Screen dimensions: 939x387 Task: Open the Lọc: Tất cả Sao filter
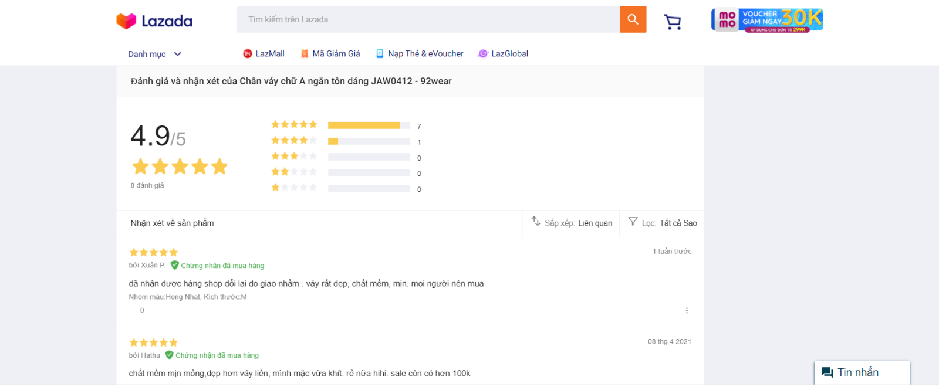(663, 223)
